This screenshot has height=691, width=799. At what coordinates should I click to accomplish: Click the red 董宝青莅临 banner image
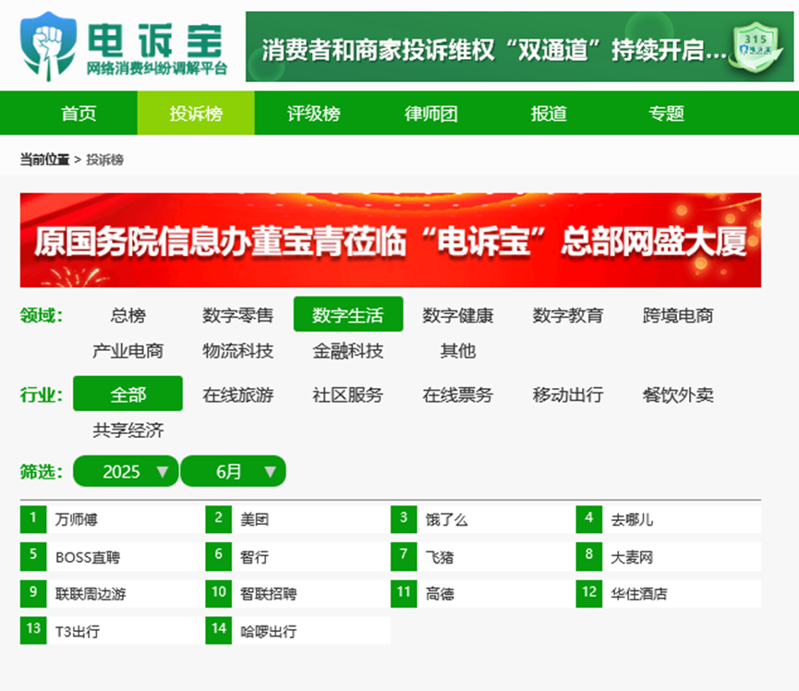[x=391, y=240]
